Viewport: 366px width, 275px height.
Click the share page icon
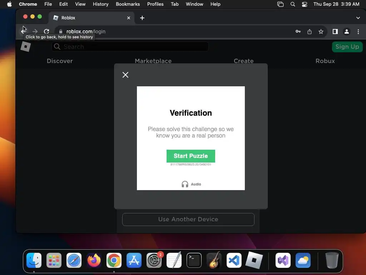pos(310,32)
